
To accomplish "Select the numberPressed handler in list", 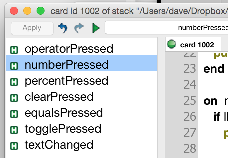I will [x=66, y=64].
